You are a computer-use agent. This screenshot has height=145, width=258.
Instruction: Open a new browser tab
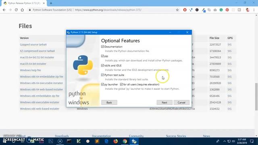(x=51, y=3)
